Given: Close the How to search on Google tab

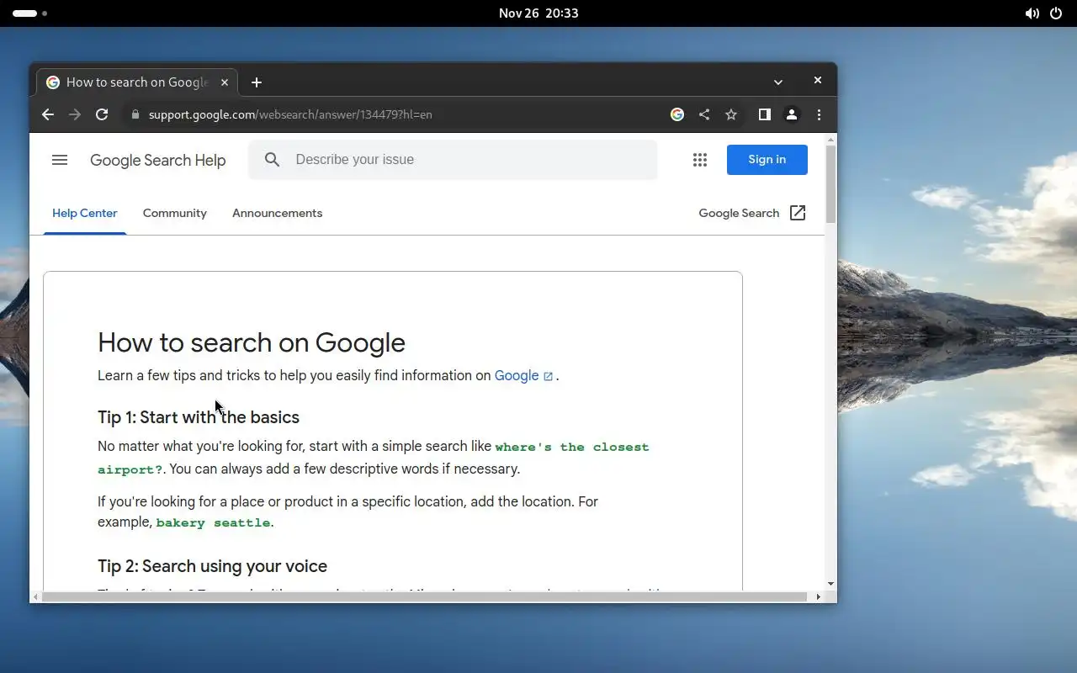Looking at the screenshot, I should (225, 82).
